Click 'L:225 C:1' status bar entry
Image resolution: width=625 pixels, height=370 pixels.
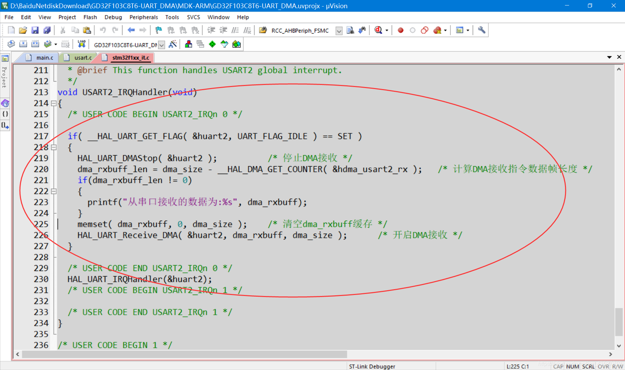click(x=517, y=366)
